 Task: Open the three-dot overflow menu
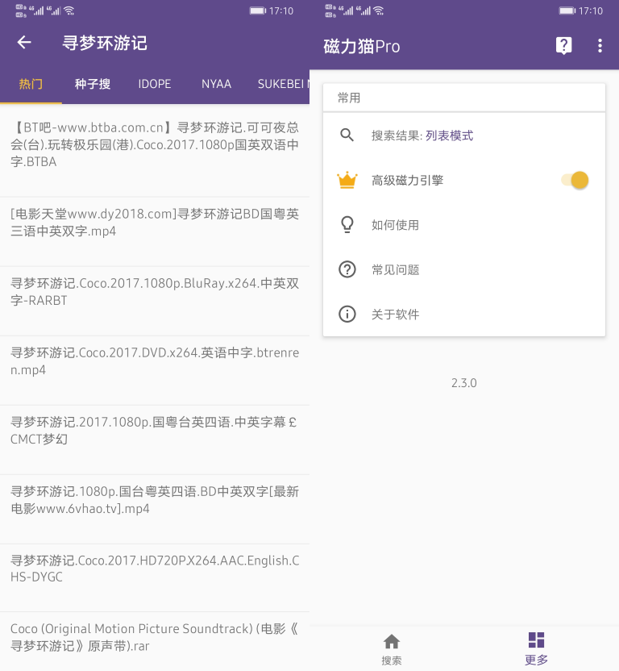click(600, 45)
